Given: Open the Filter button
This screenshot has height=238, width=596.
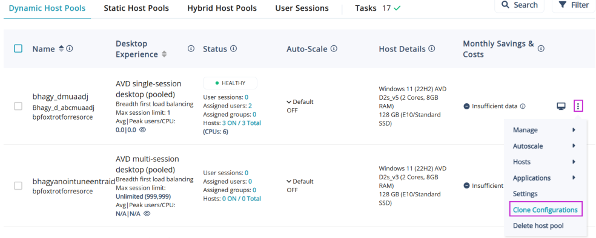Looking at the screenshot, I should click(574, 5).
